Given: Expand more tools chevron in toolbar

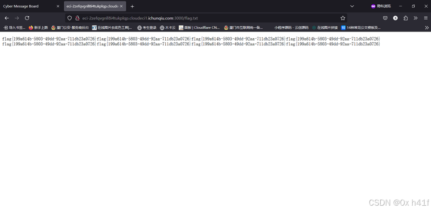Looking at the screenshot, I should (415, 18).
